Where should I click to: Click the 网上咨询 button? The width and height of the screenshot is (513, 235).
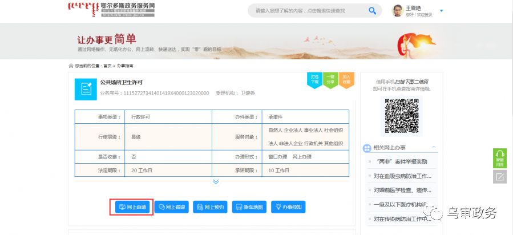pyautogui.click(x=172, y=206)
